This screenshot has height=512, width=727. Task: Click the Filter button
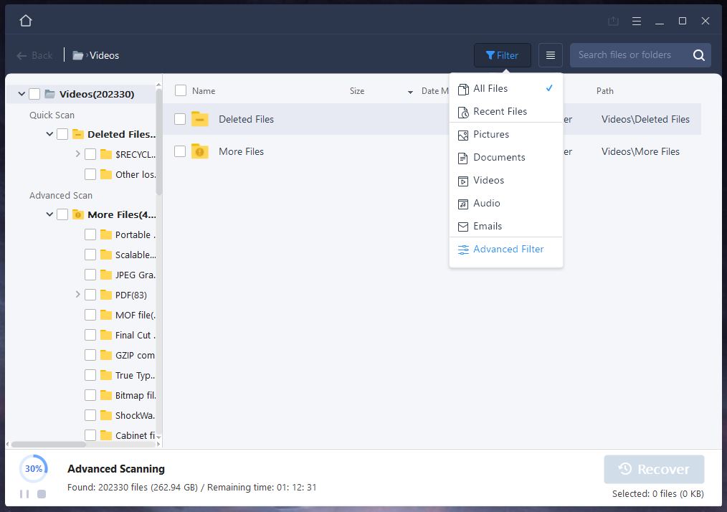[502, 55]
